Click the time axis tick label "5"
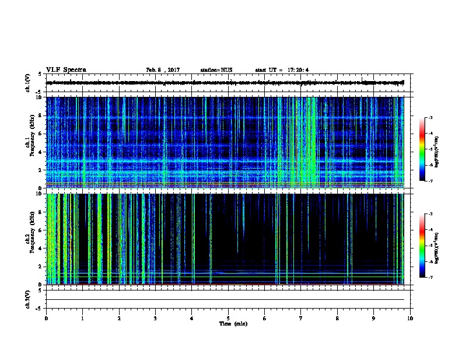The width and height of the screenshot is (462, 357). tap(228, 318)
